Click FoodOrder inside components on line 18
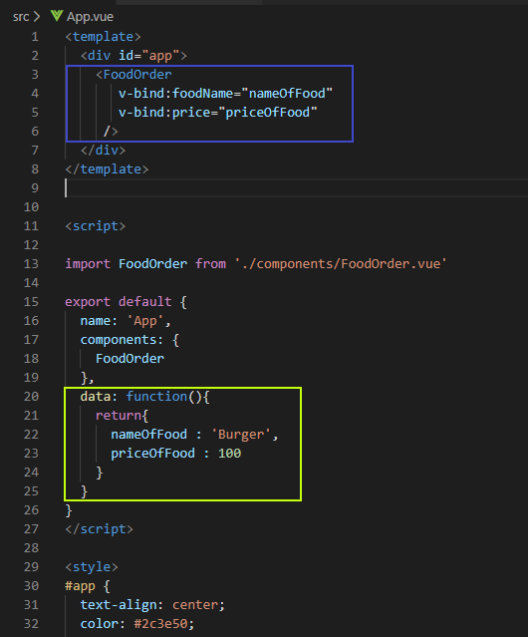The width and height of the screenshot is (528, 637). (x=130, y=358)
